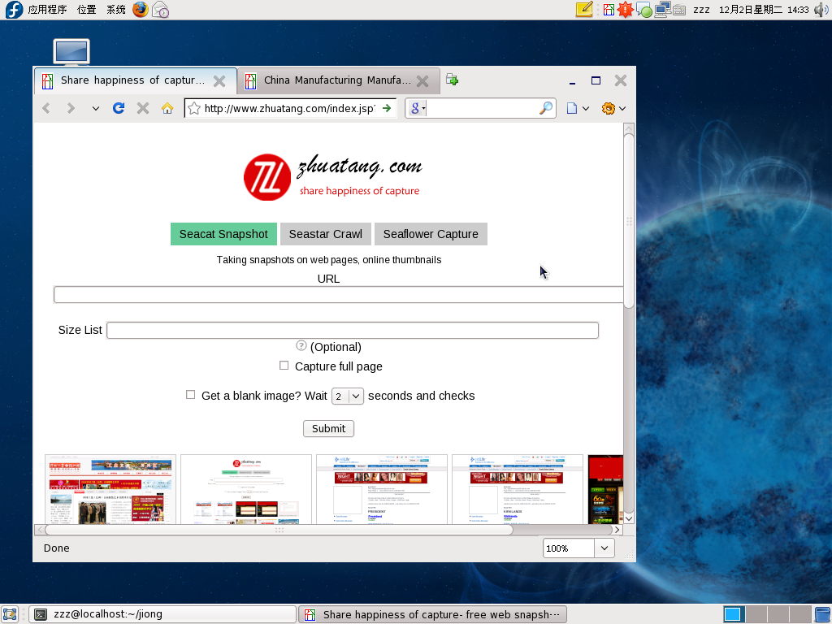Switch to the China Manufacturing tab

337,80
